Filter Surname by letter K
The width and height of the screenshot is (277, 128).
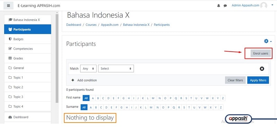coord(141,107)
